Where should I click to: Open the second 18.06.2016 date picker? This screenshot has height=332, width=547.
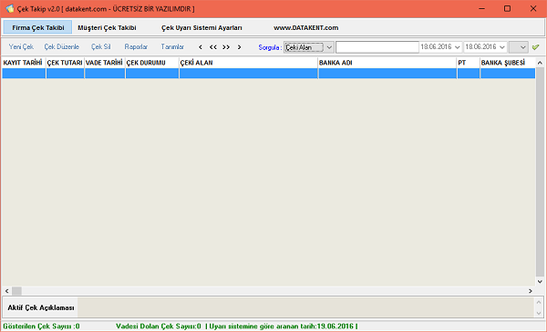[502, 47]
